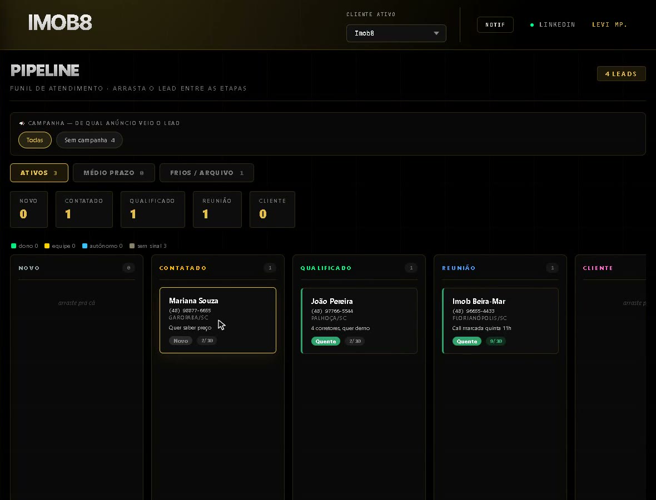The height and width of the screenshot is (500, 656).
Task: Click the REUNIÃO column header
Action: [x=459, y=268]
